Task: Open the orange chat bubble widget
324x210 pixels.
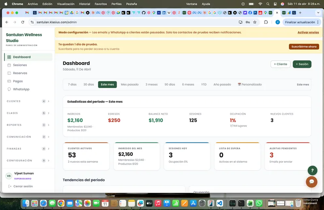Action: pos(311,182)
